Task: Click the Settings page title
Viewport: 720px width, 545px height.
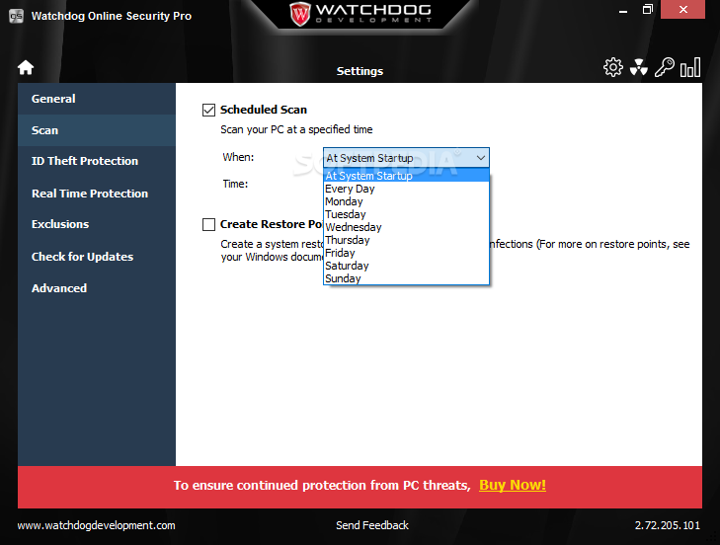Action: (360, 71)
